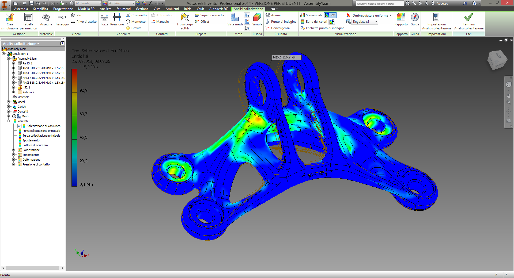Click Termina Analisi sollecitazione checkmark
The image size is (514, 278).
(x=469, y=17)
